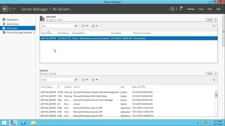Open File and Storage Services

click(19, 33)
